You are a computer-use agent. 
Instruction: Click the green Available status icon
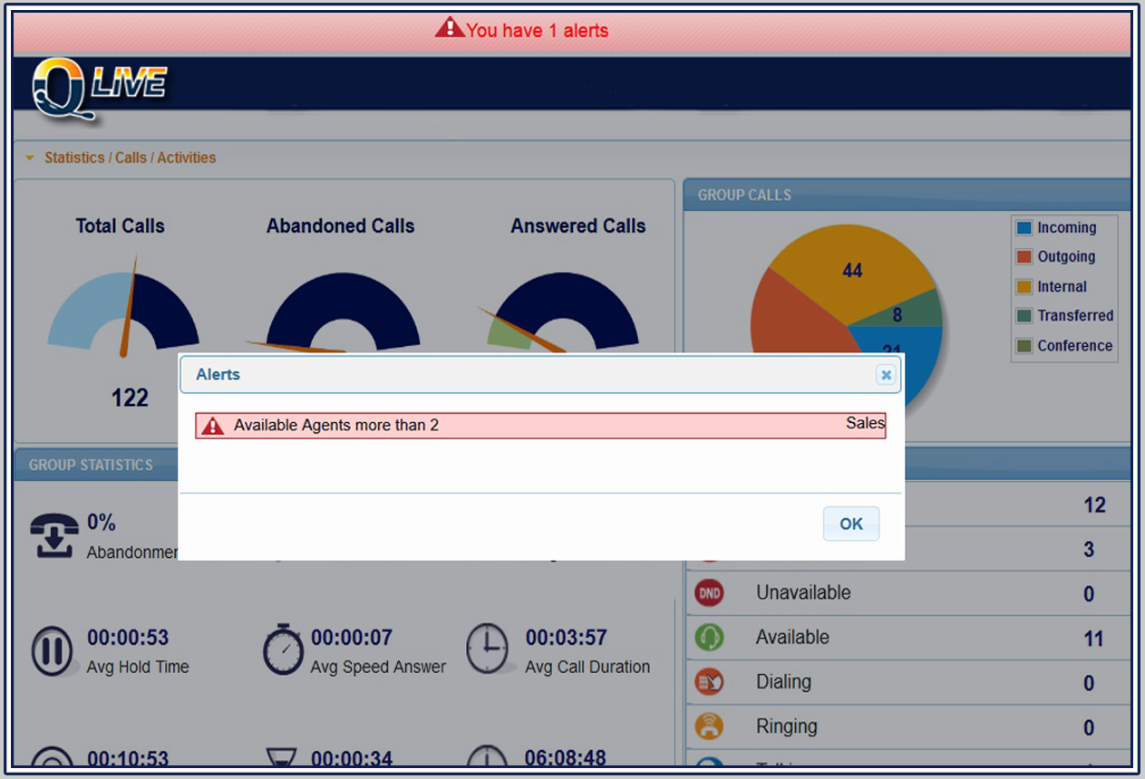(x=710, y=638)
